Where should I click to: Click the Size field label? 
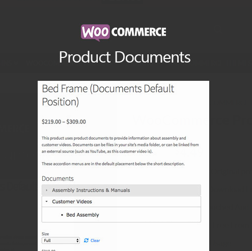45,234
